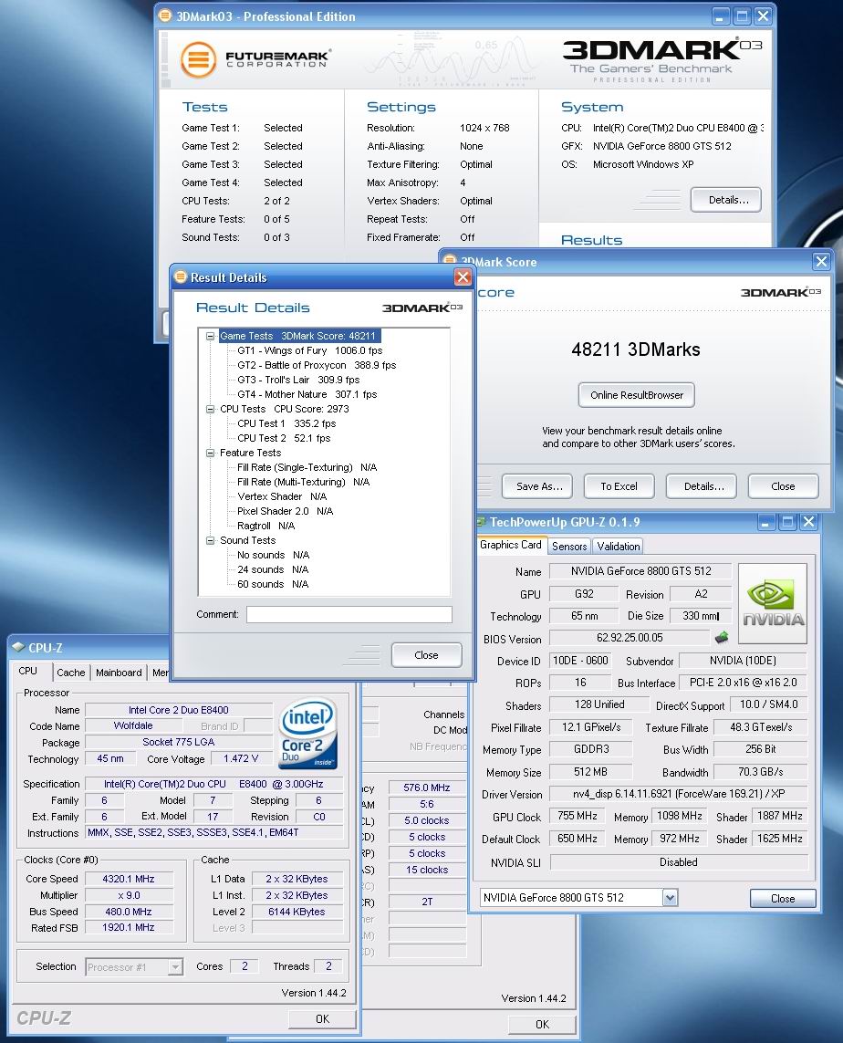Screen dimensions: 843x1043
Task: Click the Result Details title bar icon
Action: (x=181, y=276)
